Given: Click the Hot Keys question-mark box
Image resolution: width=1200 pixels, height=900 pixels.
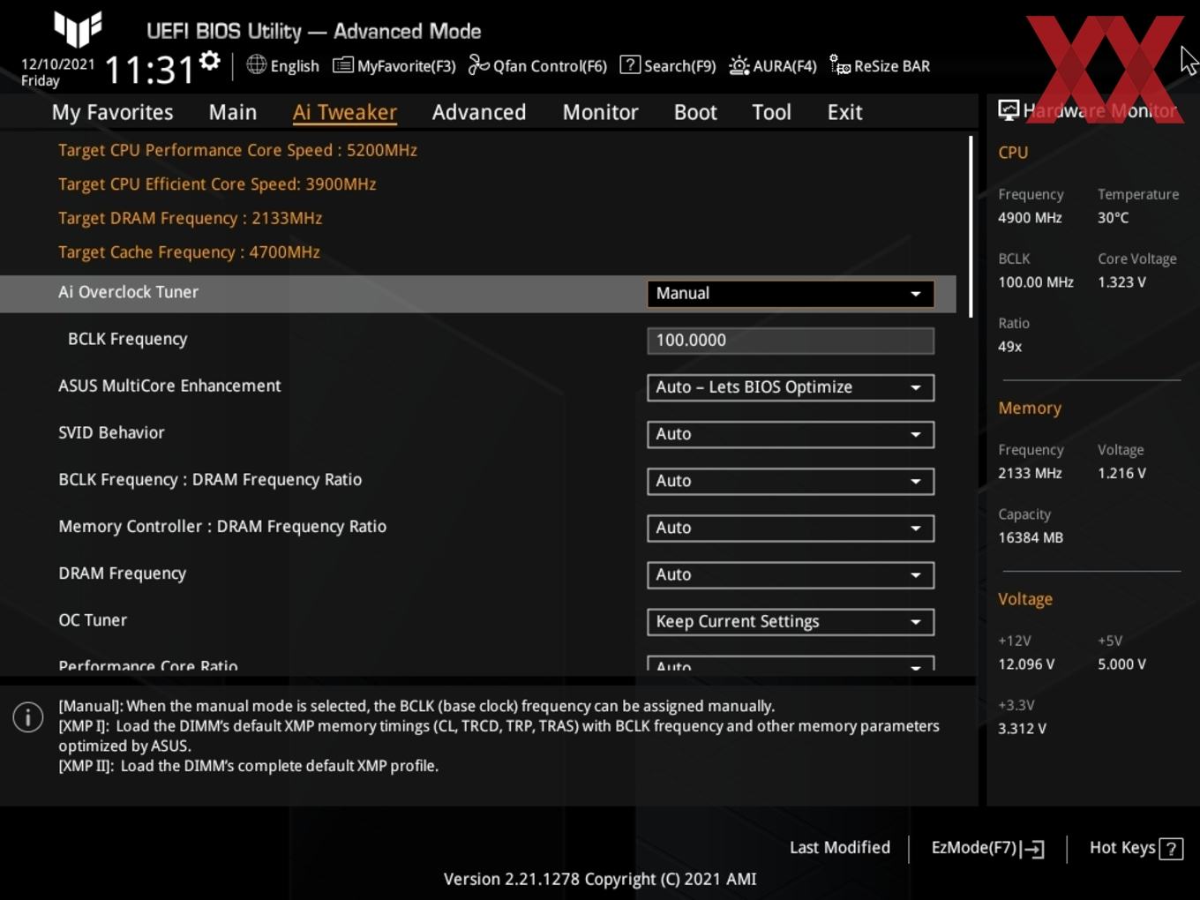Looking at the screenshot, I should (1171, 849).
